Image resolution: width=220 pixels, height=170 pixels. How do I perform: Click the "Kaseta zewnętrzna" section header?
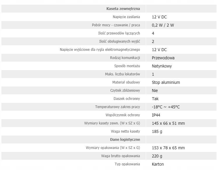[123, 9]
